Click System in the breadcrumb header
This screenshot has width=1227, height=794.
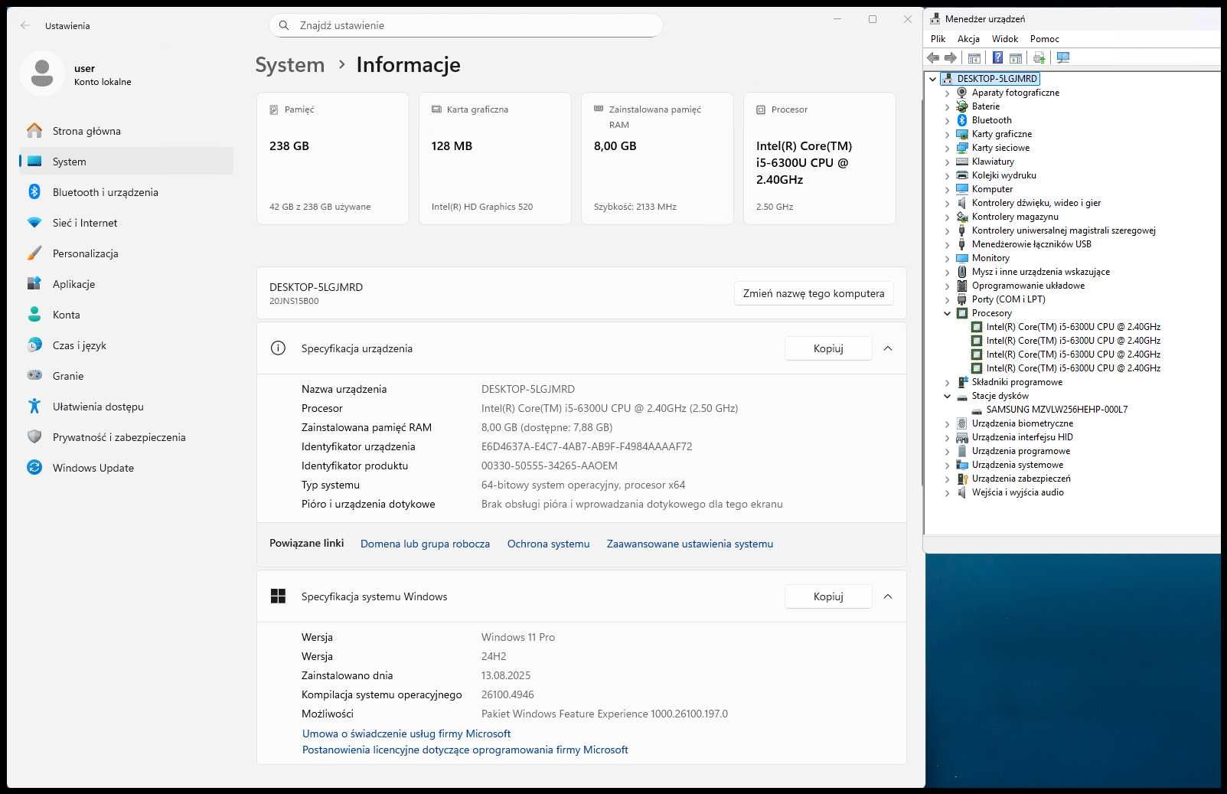(x=290, y=65)
